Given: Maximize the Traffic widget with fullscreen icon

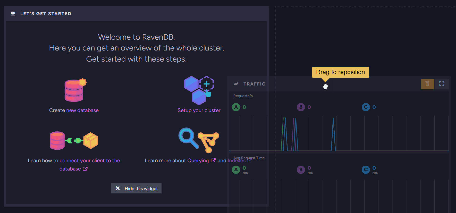Looking at the screenshot, I should pyautogui.click(x=442, y=84).
